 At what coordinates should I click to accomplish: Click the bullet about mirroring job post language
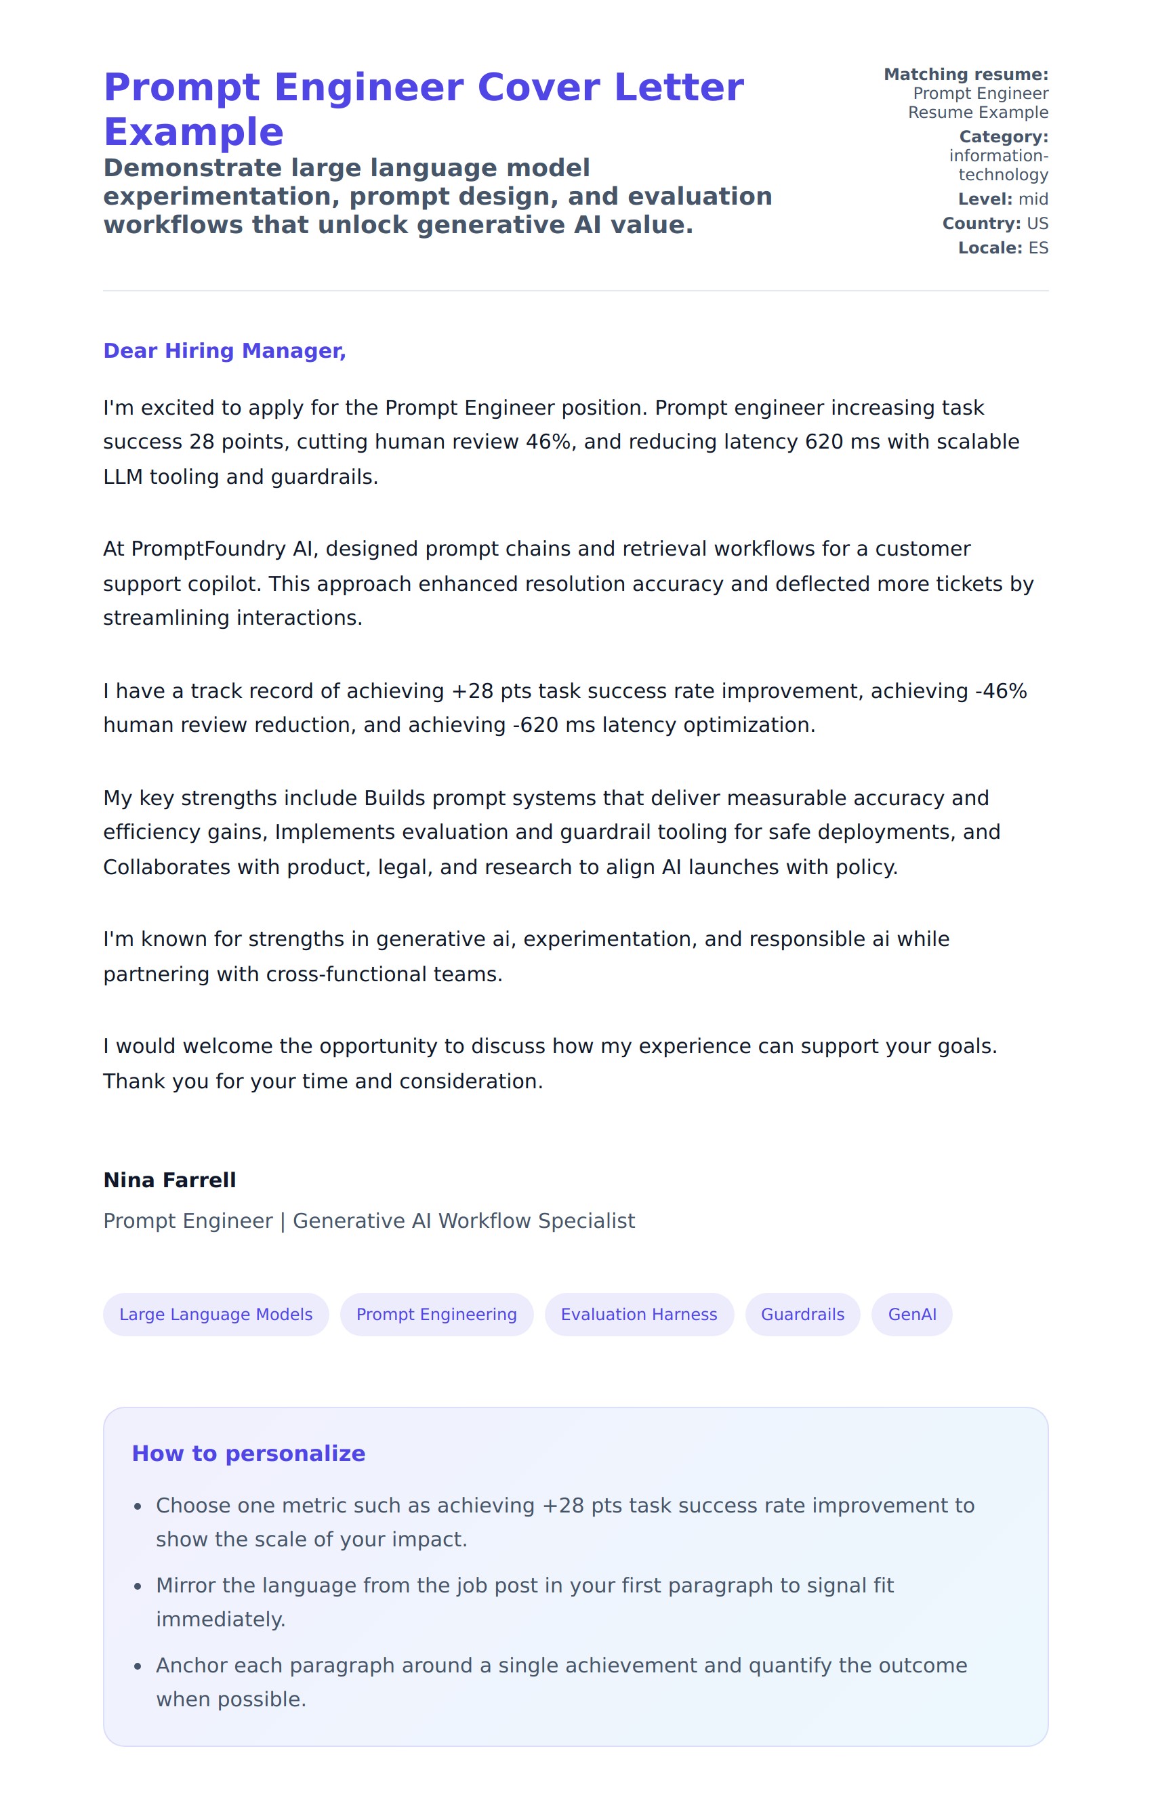click(524, 1602)
